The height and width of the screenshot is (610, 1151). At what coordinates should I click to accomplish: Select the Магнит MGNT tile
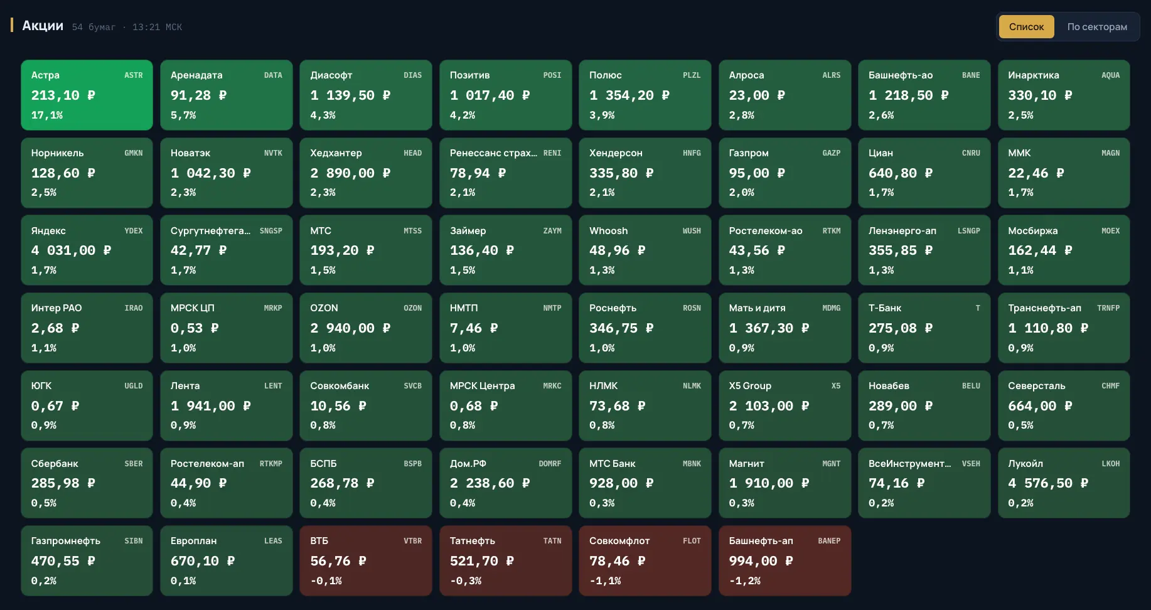pos(785,483)
